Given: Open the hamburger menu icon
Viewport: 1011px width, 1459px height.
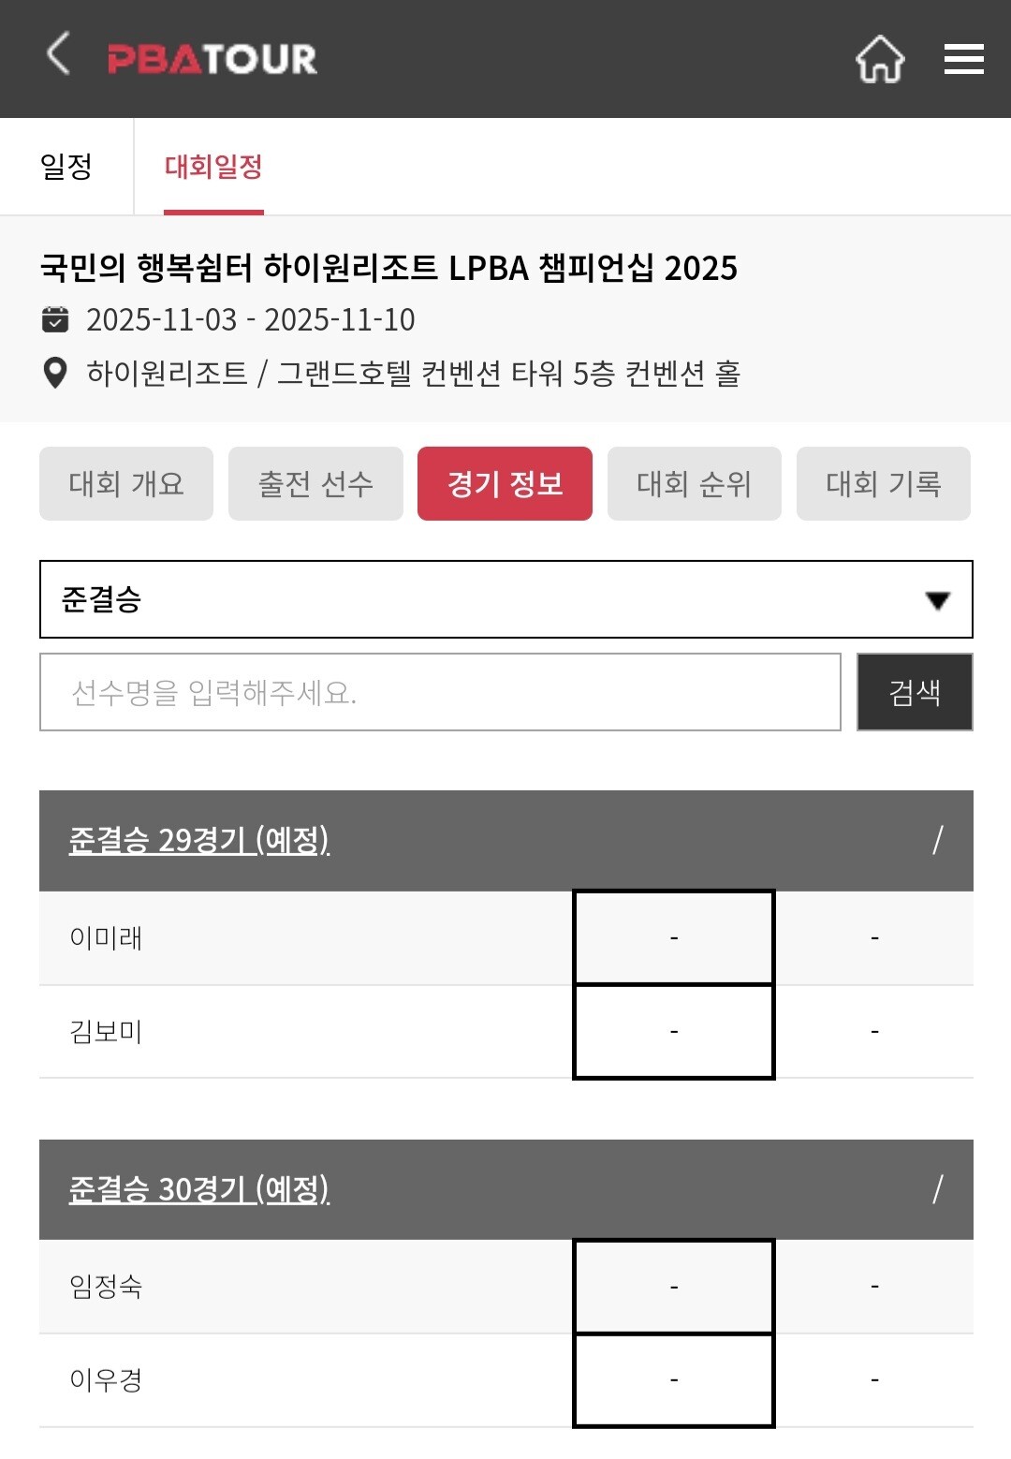Looking at the screenshot, I should pos(963,59).
